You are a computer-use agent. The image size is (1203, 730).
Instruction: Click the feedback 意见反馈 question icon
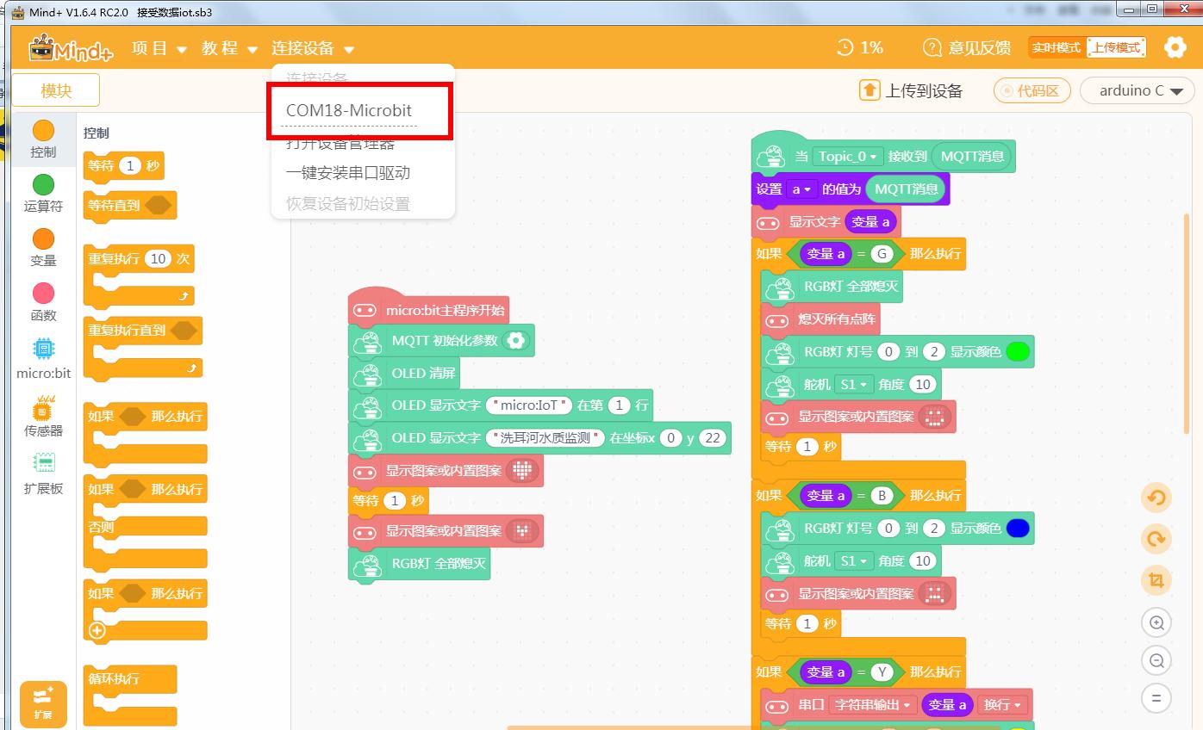tap(932, 47)
